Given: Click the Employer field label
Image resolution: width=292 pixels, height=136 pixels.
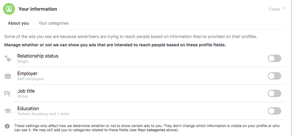Looking at the screenshot, I should [27, 73].
